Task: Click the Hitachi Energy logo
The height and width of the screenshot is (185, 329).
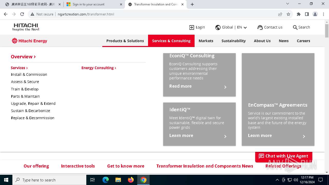Action: 30,41
